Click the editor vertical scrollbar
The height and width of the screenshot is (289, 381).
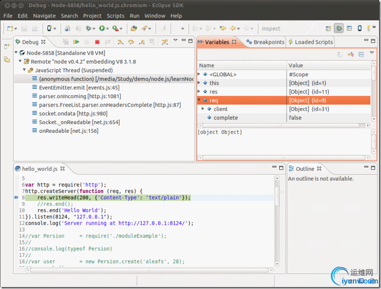277,221
